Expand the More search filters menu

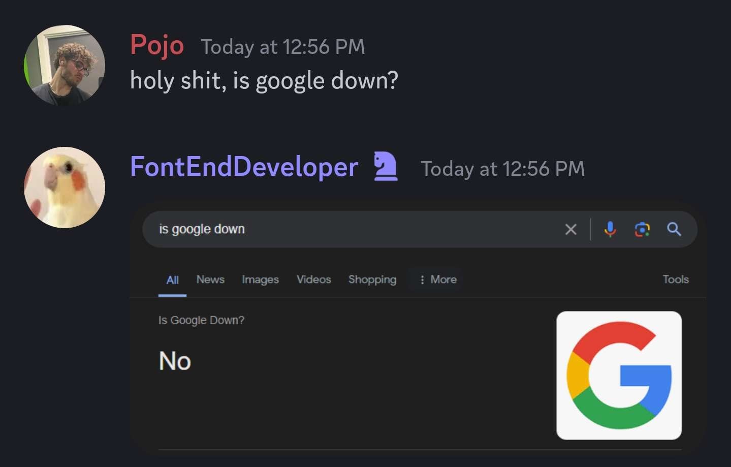click(438, 279)
